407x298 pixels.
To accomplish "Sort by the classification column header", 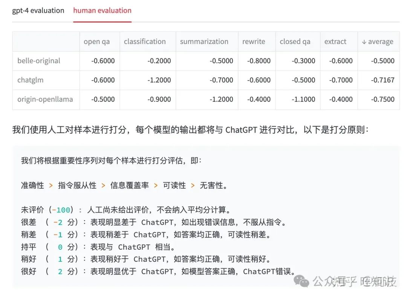I will pos(145,41).
